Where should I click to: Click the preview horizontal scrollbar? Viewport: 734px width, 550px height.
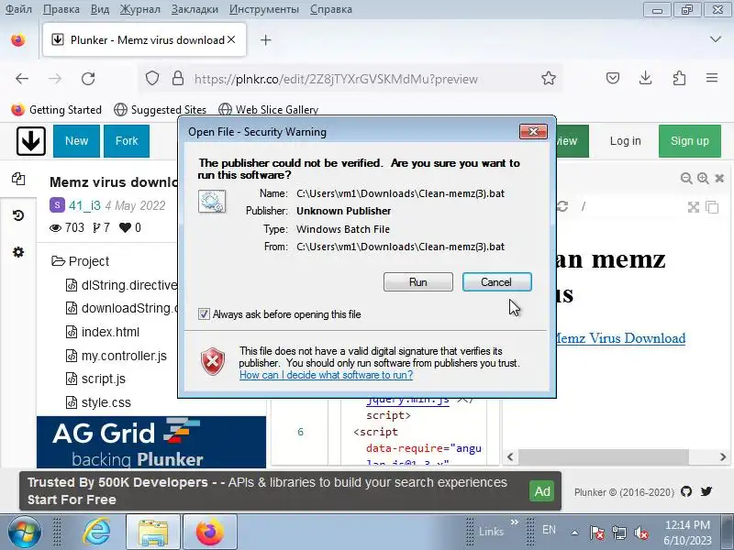604,456
